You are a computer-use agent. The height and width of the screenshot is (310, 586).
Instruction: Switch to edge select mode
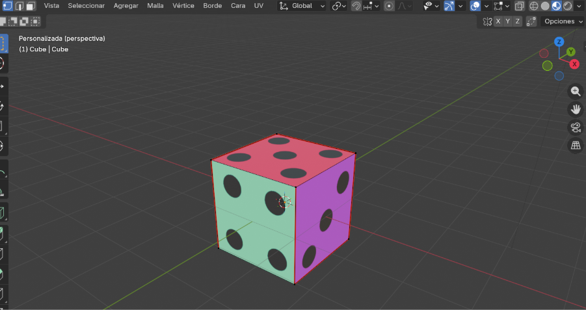pyautogui.click(x=19, y=6)
